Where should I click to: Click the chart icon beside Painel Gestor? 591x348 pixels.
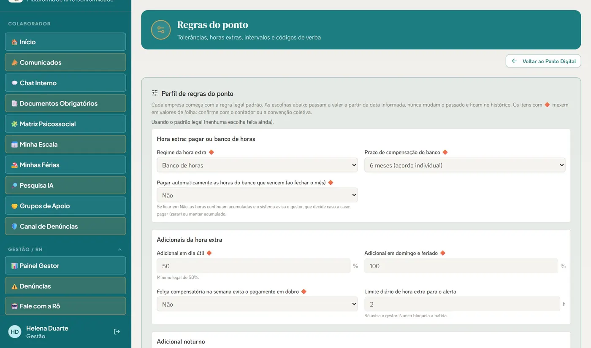(14, 266)
